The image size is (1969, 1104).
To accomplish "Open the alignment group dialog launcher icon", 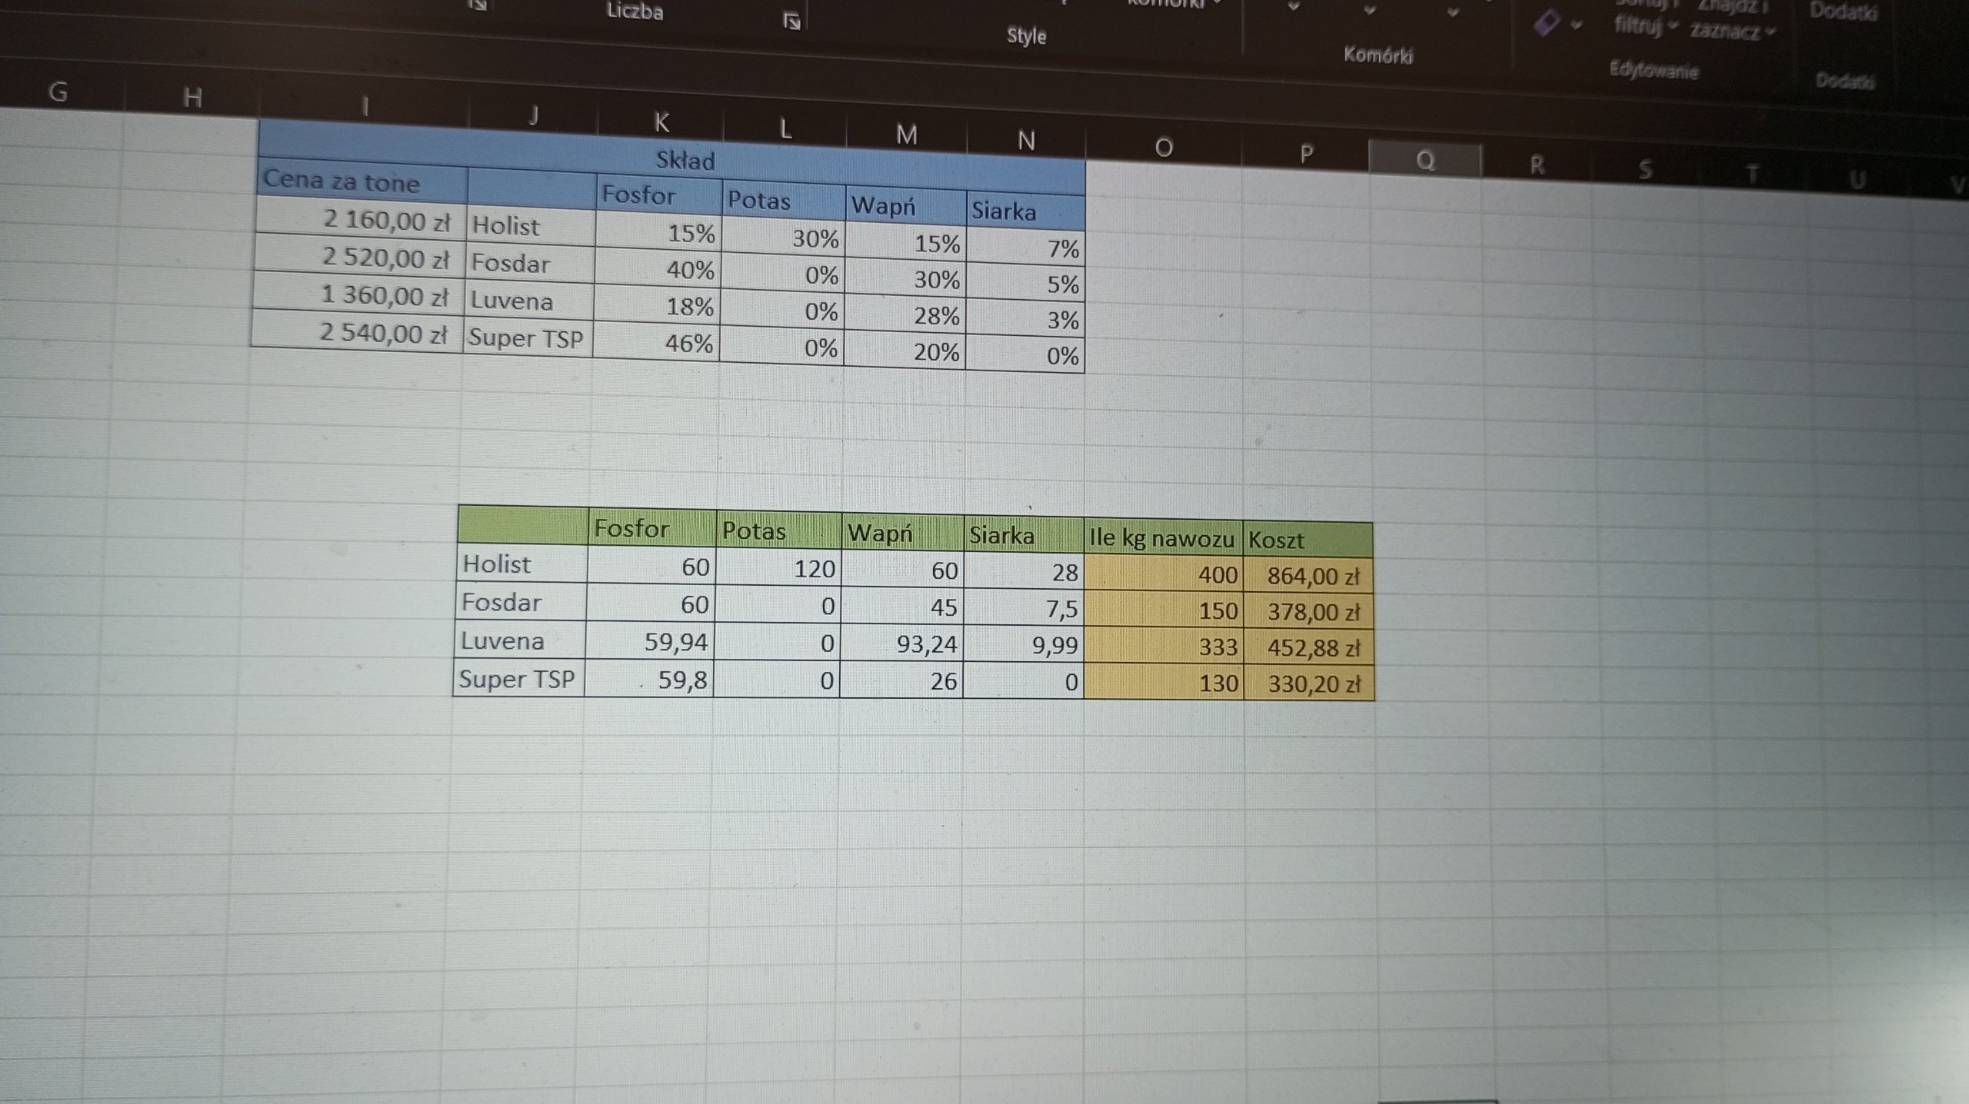I will pyautogui.click(x=479, y=5).
